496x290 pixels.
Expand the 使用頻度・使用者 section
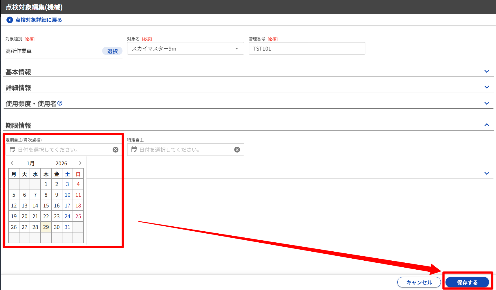pyautogui.click(x=487, y=103)
